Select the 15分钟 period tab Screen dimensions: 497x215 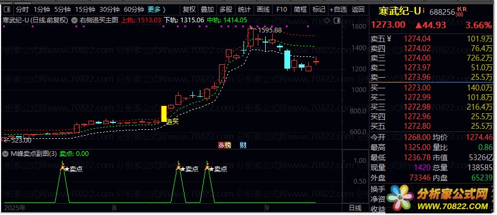86,10
